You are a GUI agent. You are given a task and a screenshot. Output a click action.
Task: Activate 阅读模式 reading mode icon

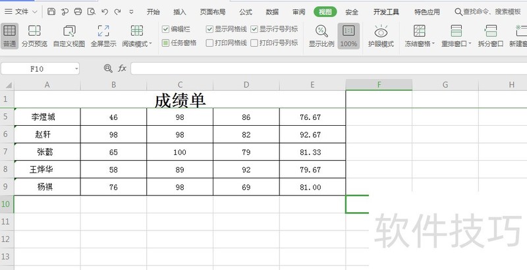[x=137, y=31]
